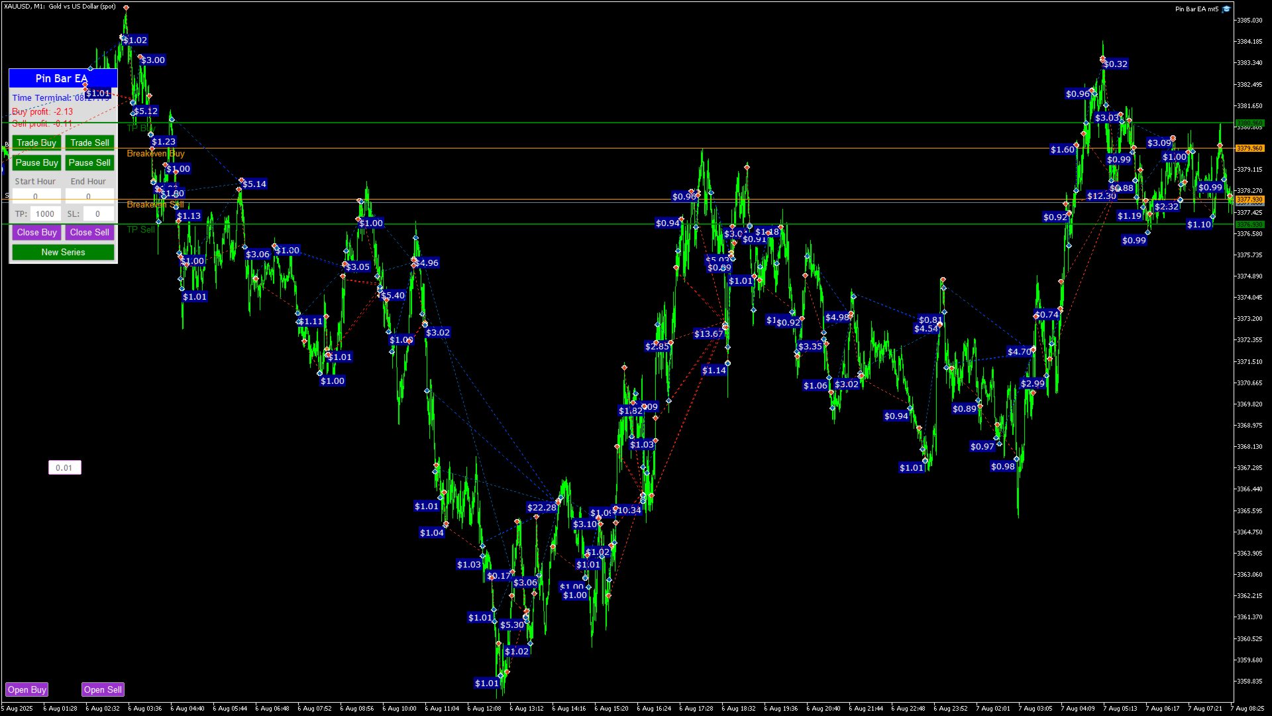This screenshot has height=716, width=1272.
Task: Click the $10.34 trade profit label
Action: 627,510
